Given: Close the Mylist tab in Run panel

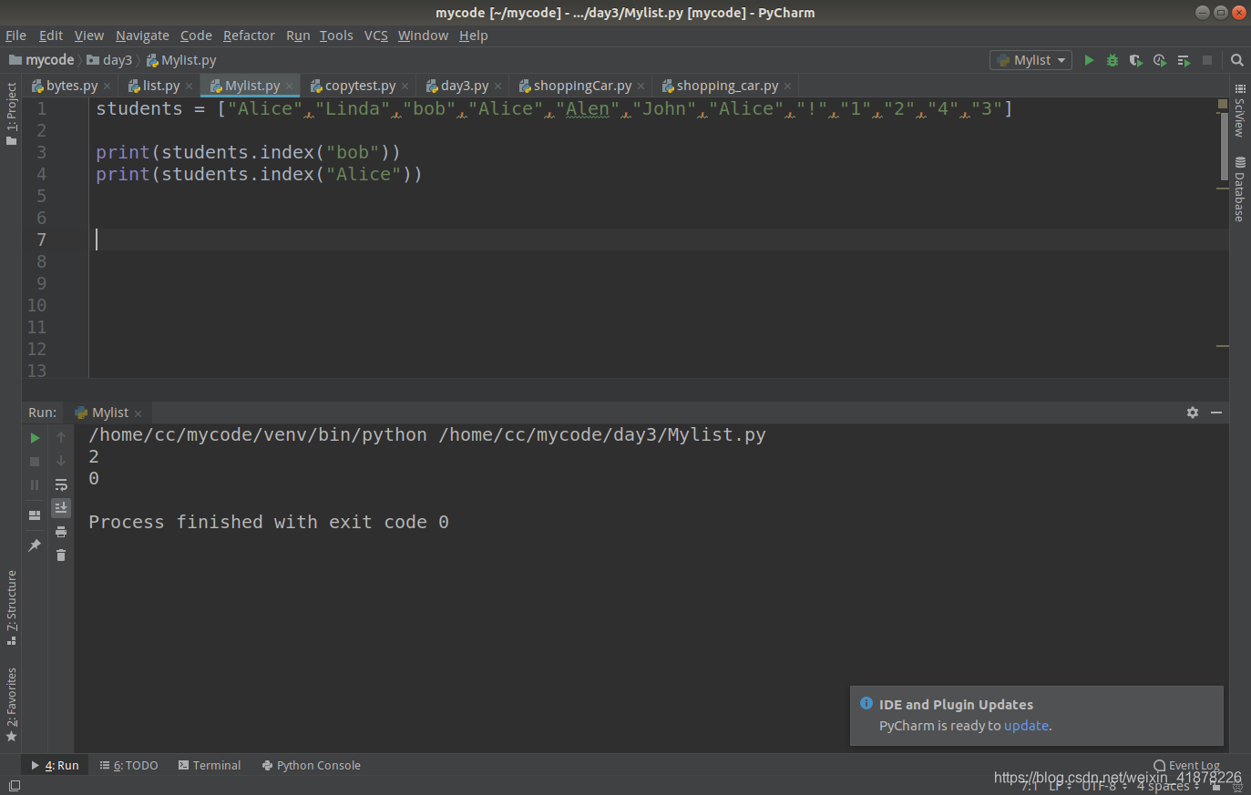Looking at the screenshot, I should tap(138, 413).
